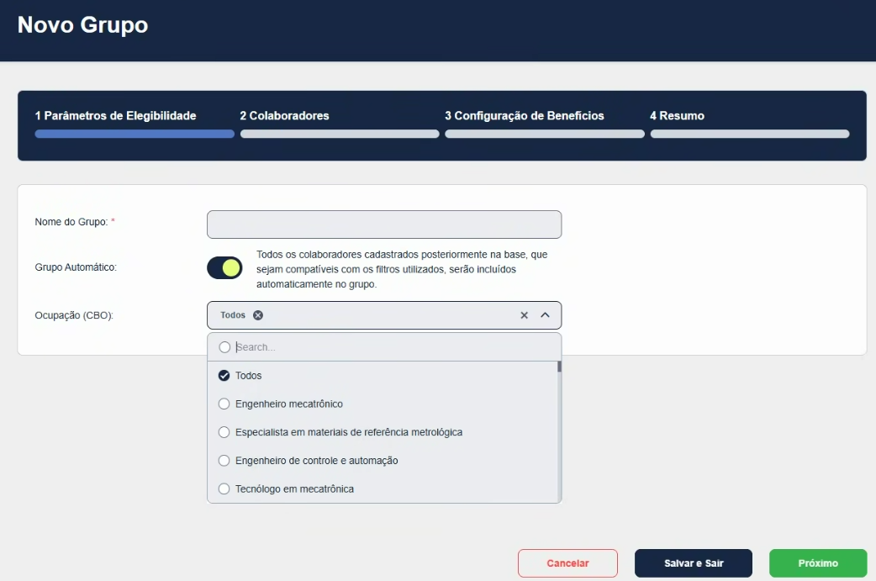Toggle the Grupo Automático switch
This screenshot has width=876, height=581.
coord(224,267)
